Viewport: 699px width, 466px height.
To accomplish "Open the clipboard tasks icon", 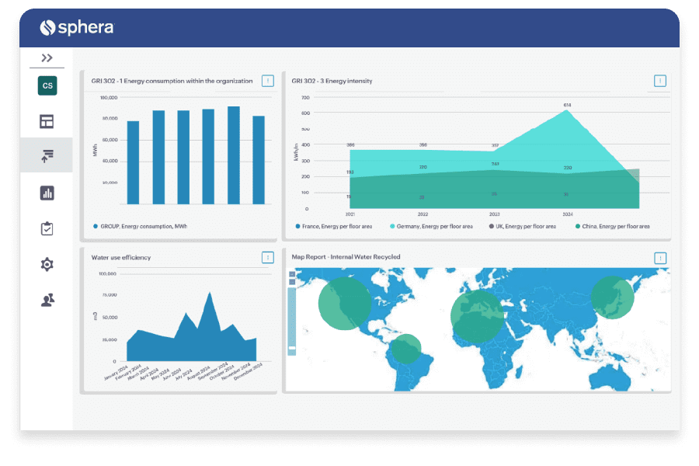I will pyautogui.click(x=47, y=228).
